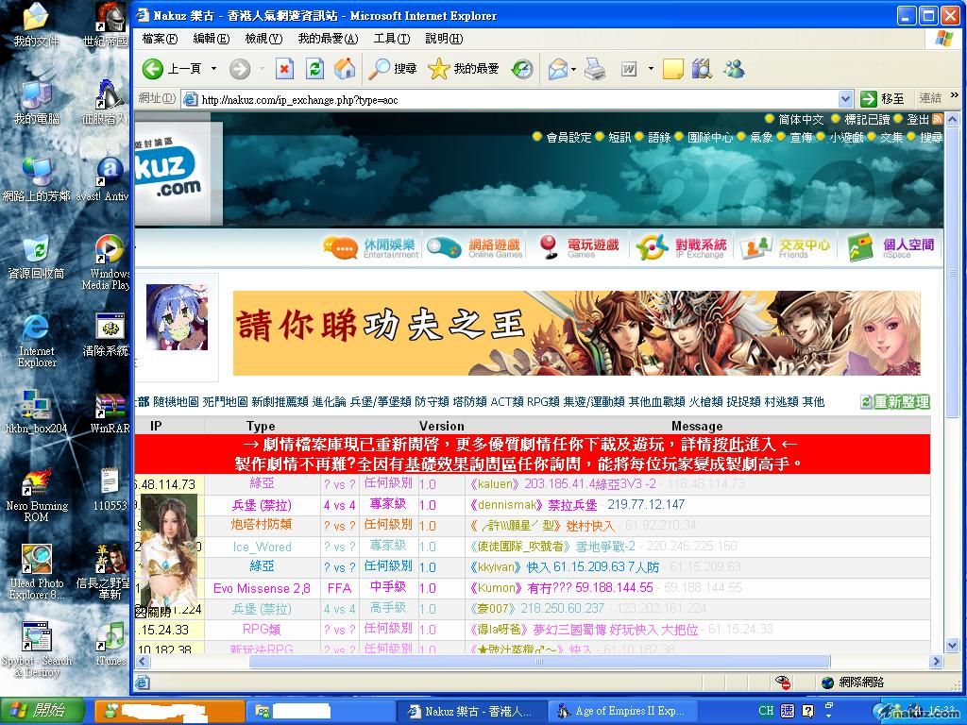The width and height of the screenshot is (967, 725).
Task: Click the 移至 Go button
Action: [x=883, y=98]
